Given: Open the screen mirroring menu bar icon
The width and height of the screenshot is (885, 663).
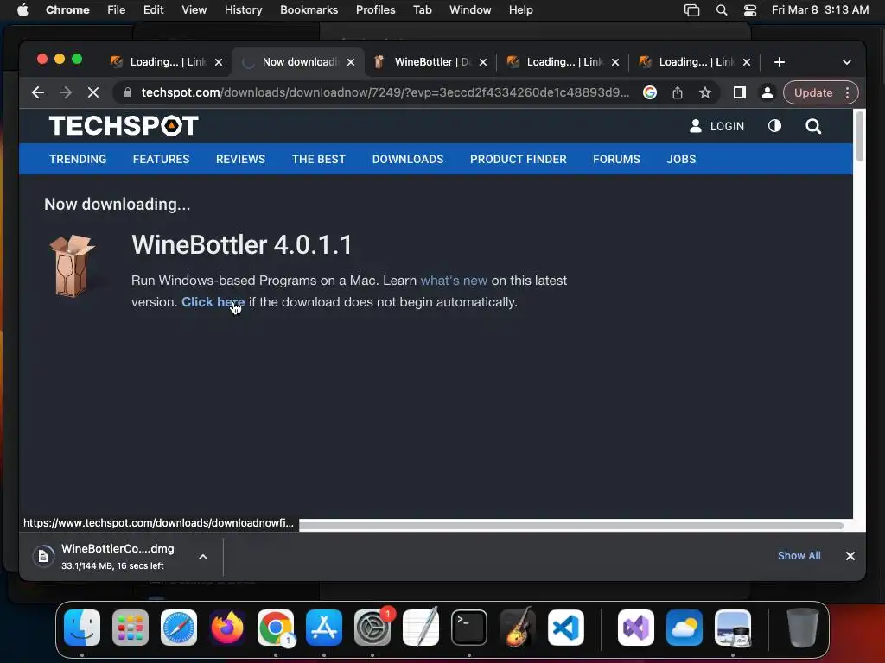Looking at the screenshot, I should (x=692, y=9).
